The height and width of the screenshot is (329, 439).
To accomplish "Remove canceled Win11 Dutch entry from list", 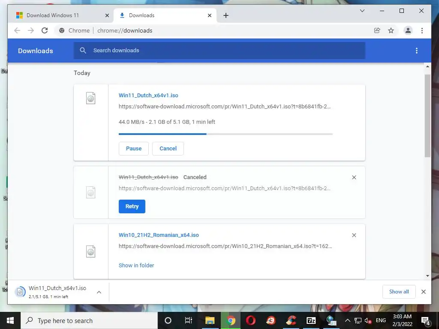I will [354, 177].
